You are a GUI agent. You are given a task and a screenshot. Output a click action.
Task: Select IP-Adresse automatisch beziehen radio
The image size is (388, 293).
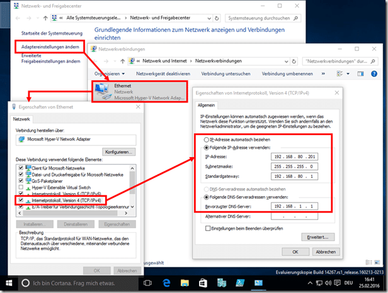(207, 140)
